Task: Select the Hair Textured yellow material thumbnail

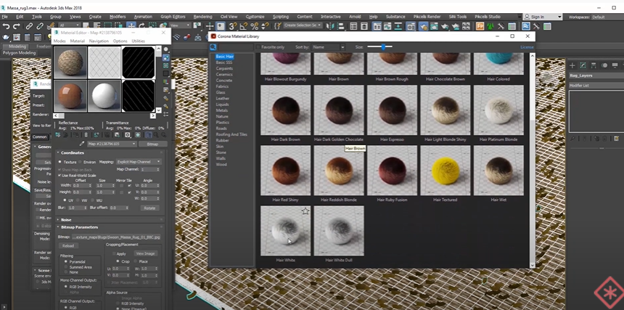Action: pos(444,170)
